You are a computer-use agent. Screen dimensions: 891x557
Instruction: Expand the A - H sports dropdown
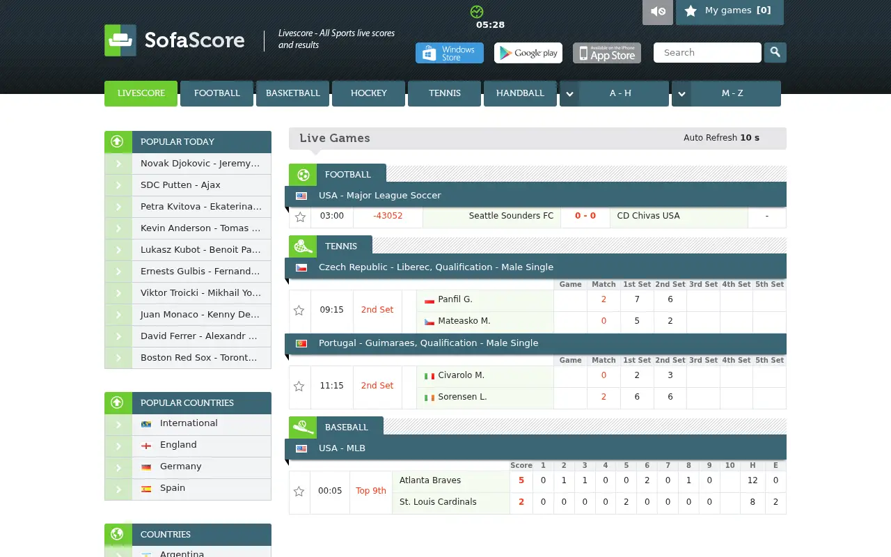(615, 93)
